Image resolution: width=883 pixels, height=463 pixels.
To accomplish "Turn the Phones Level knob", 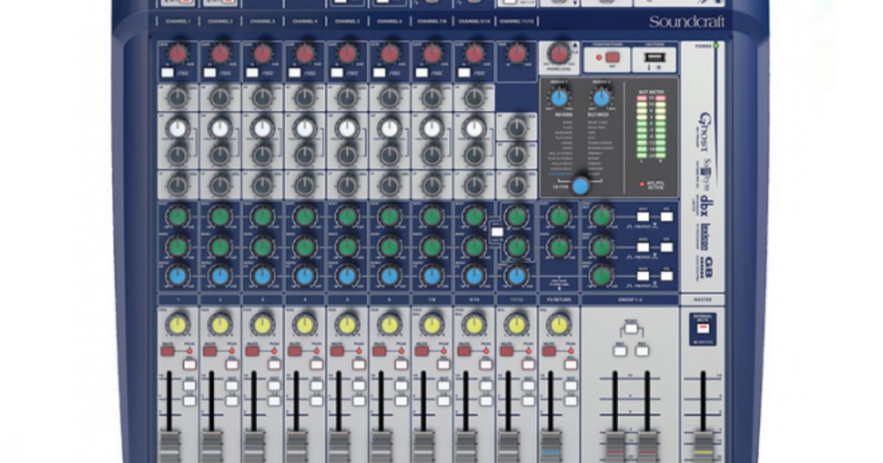I will click(558, 54).
